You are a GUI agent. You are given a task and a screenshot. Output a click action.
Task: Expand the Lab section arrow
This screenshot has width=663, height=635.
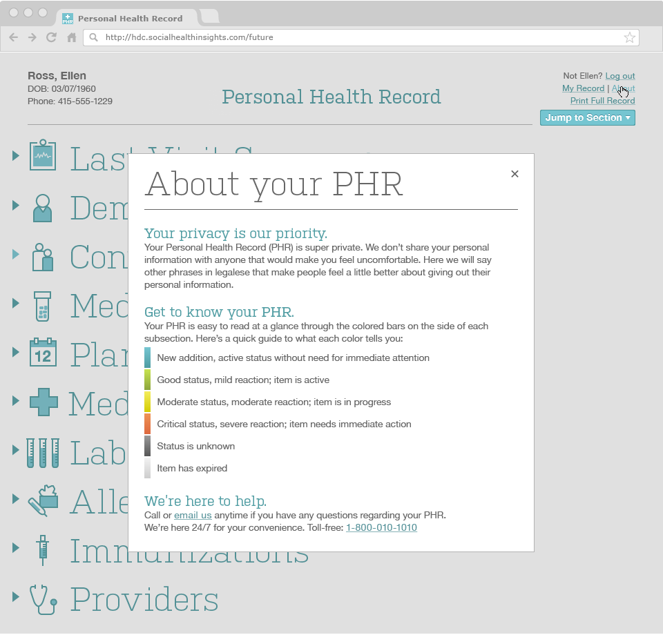point(16,449)
